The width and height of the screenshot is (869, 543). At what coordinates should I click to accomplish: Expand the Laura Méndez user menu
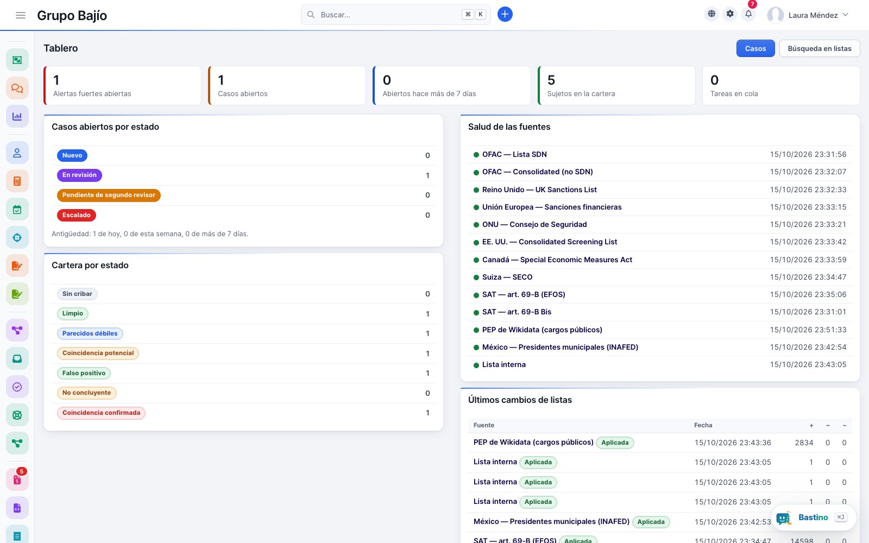point(808,15)
